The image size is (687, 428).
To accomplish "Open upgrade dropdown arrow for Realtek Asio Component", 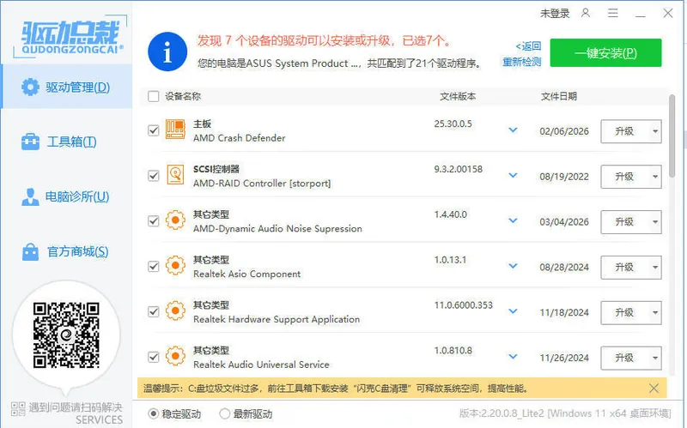I will tap(655, 267).
